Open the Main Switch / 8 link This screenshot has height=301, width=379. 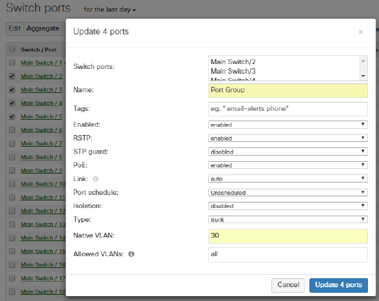(41, 157)
